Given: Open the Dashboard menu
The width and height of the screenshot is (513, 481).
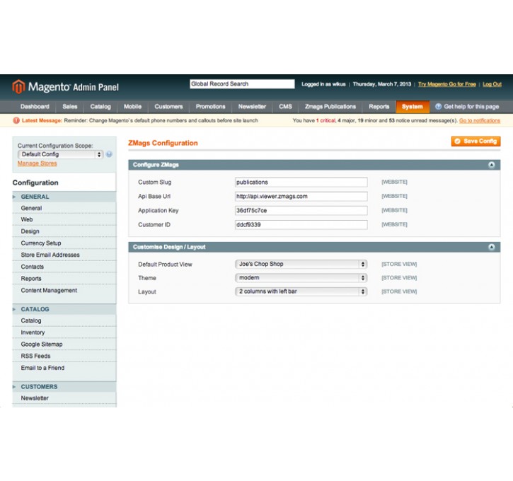Looking at the screenshot, I should [x=35, y=107].
